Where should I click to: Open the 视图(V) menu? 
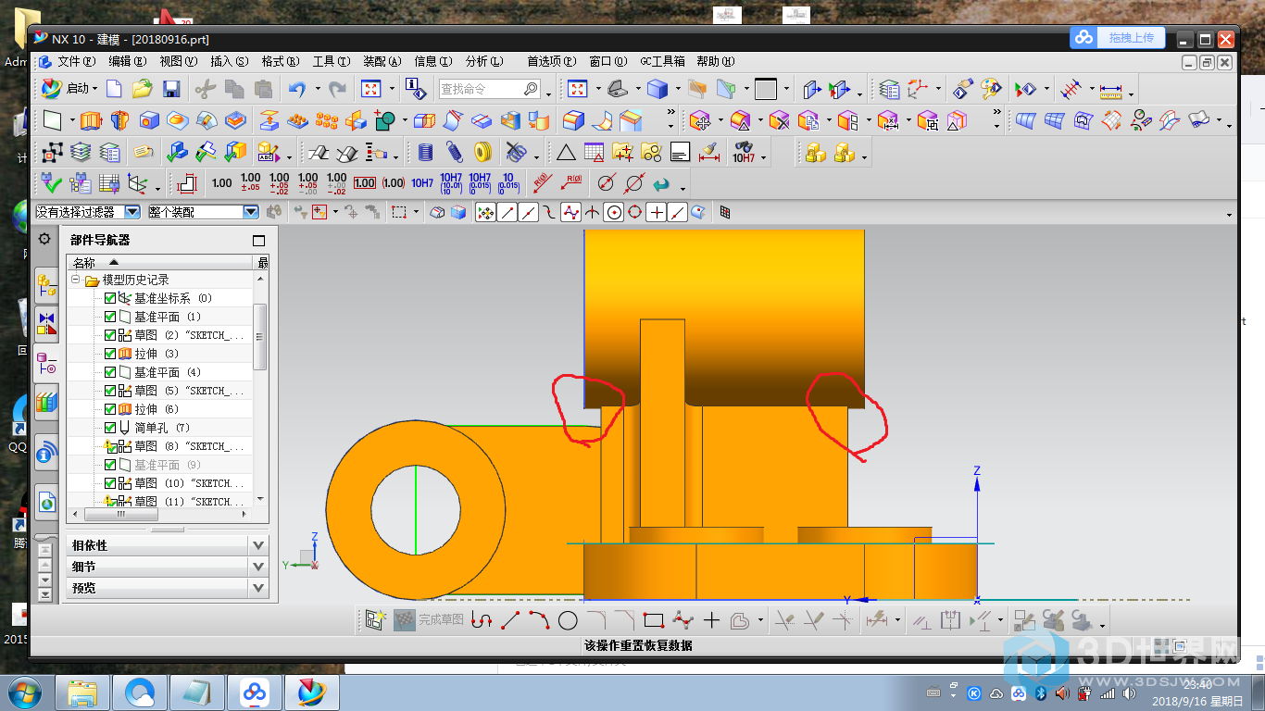coord(179,61)
